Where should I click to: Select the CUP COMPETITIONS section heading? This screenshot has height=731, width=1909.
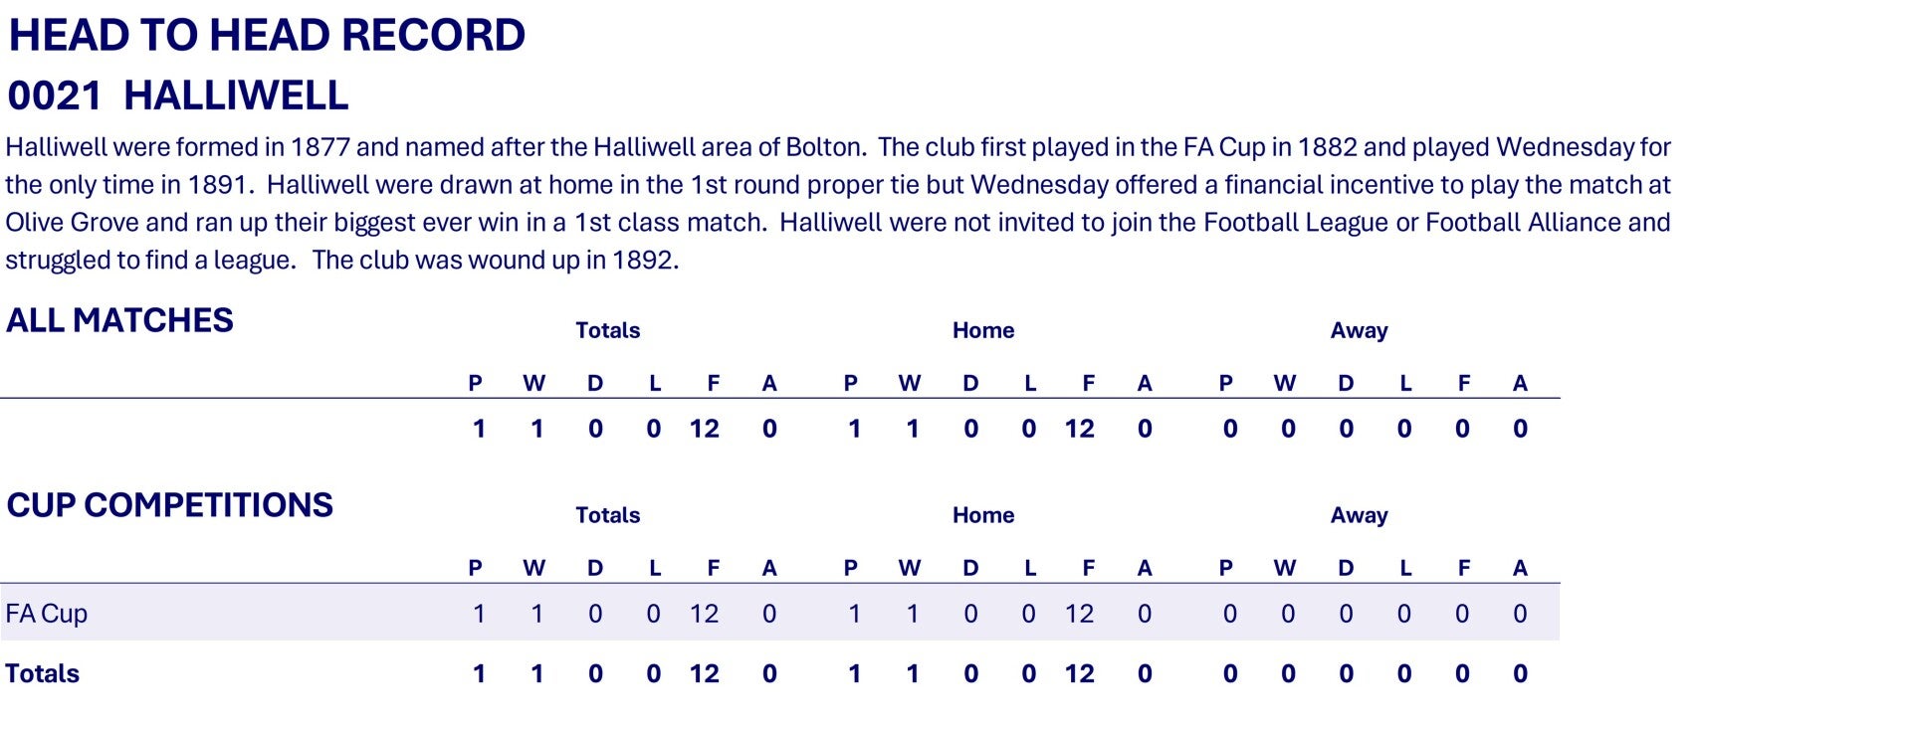click(x=169, y=505)
